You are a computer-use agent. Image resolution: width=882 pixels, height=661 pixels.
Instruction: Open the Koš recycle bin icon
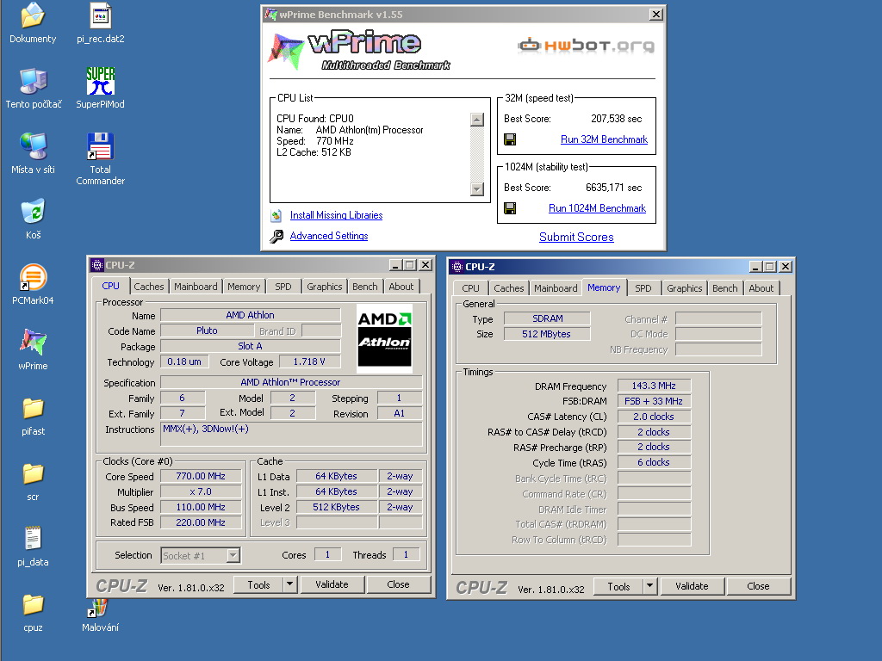[x=34, y=212]
